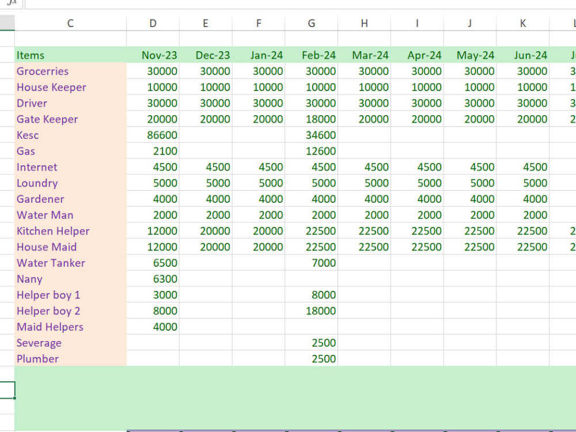
Task: Click Gate Keeper Feb-24 value 18000
Action: pos(312,119)
